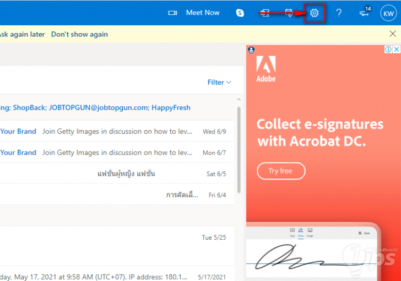Open the Skype icon in header
The height and width of the screenshot is (281, 401).
click(240, 13)
